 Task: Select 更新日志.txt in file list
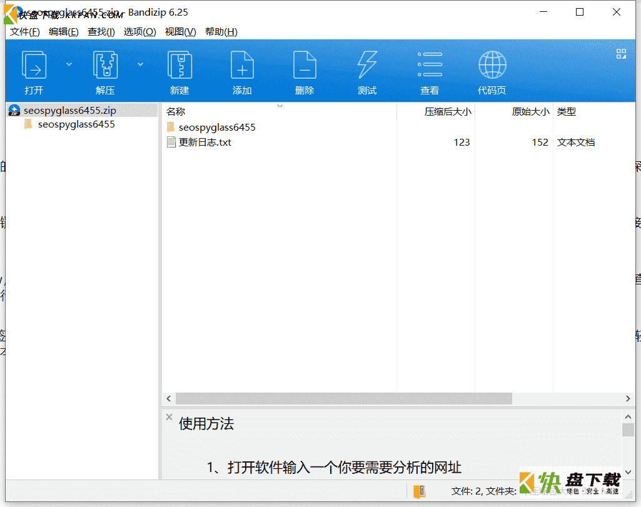205,142
